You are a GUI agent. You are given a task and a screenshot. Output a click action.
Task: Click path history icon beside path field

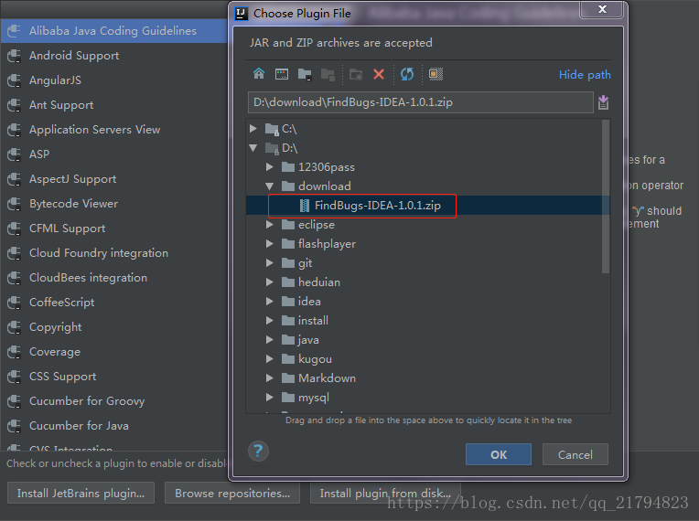tap(603, 102)
